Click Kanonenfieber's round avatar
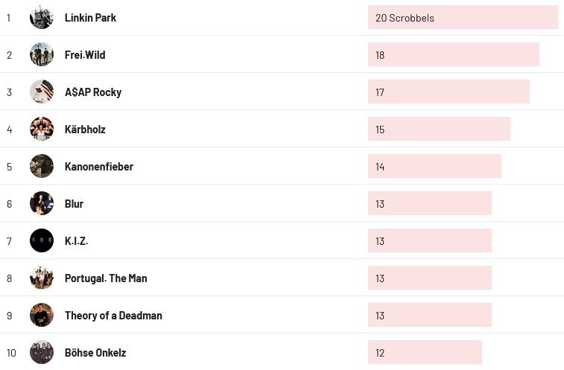 pyautogui.click(x=42, y=166)
